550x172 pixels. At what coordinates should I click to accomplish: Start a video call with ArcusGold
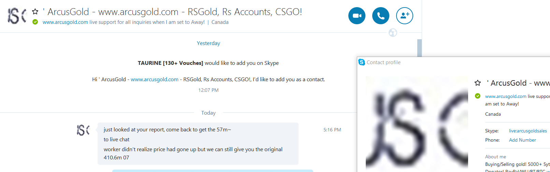click(x=357, y=16)
